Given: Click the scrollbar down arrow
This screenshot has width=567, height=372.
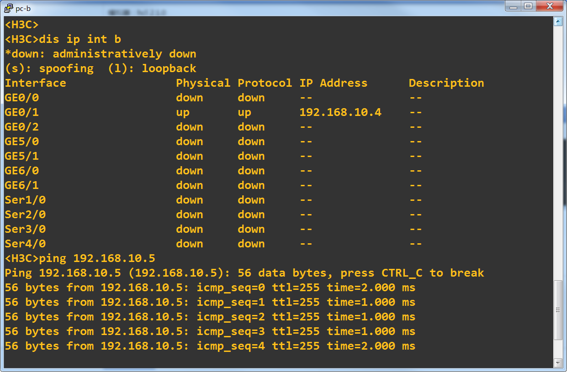Looking at the screenshot, I should [557, 363].
